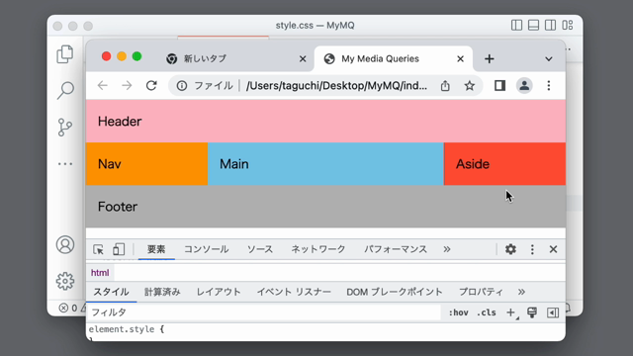Show more styles pane tabs
This screenshot has height=356, width=633.
click(521, 292)
